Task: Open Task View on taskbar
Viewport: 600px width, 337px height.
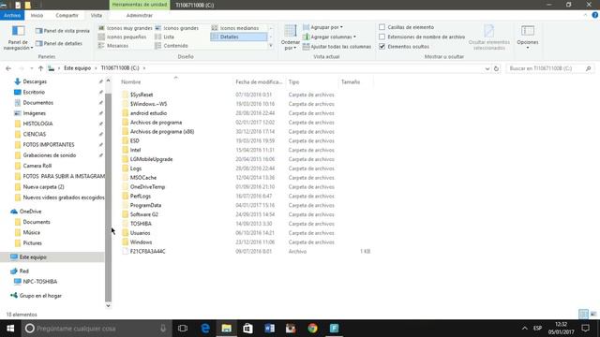Action: 183,329
